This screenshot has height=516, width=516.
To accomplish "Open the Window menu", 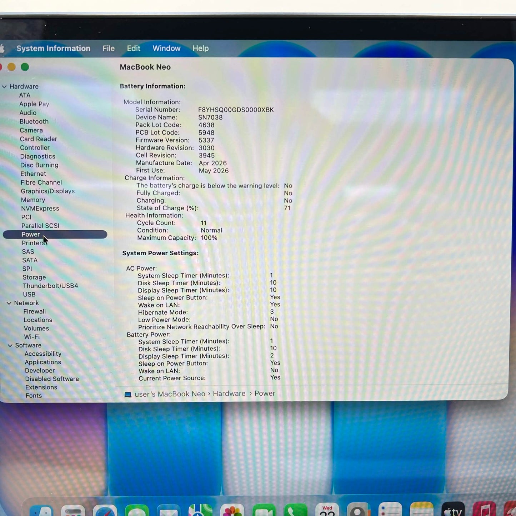I will 166,49.
